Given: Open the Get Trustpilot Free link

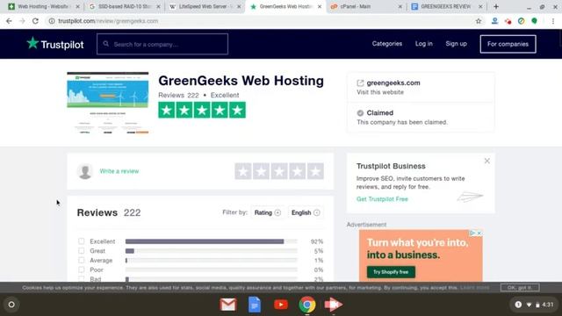Looking at the screenshot, I should pos(382,199).
